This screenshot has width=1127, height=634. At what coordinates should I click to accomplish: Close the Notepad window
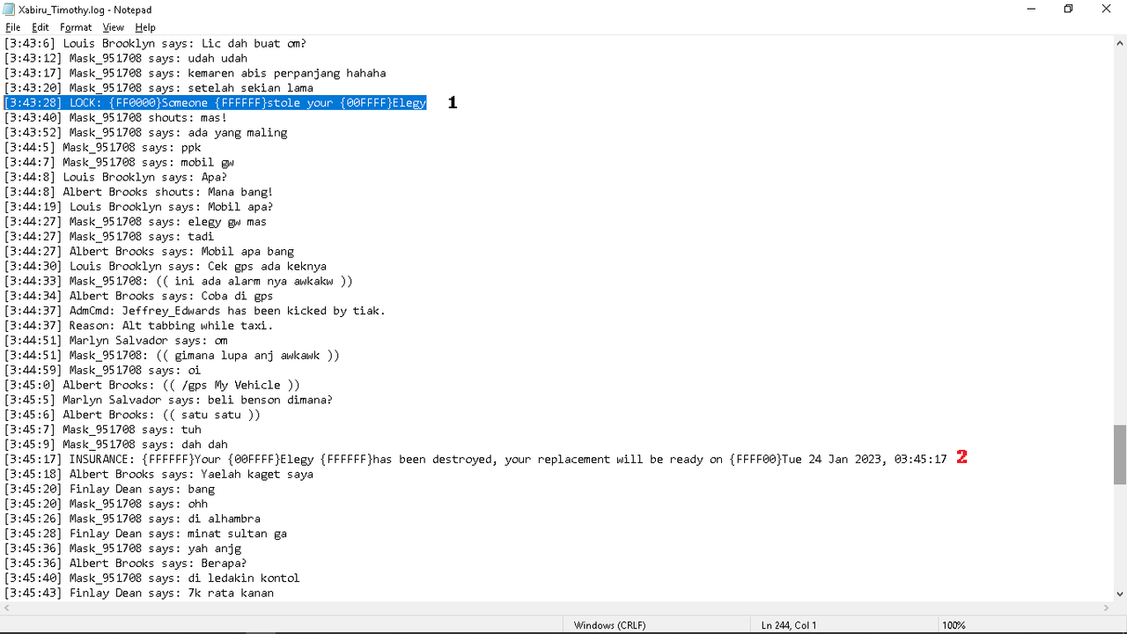[1107, 9]
